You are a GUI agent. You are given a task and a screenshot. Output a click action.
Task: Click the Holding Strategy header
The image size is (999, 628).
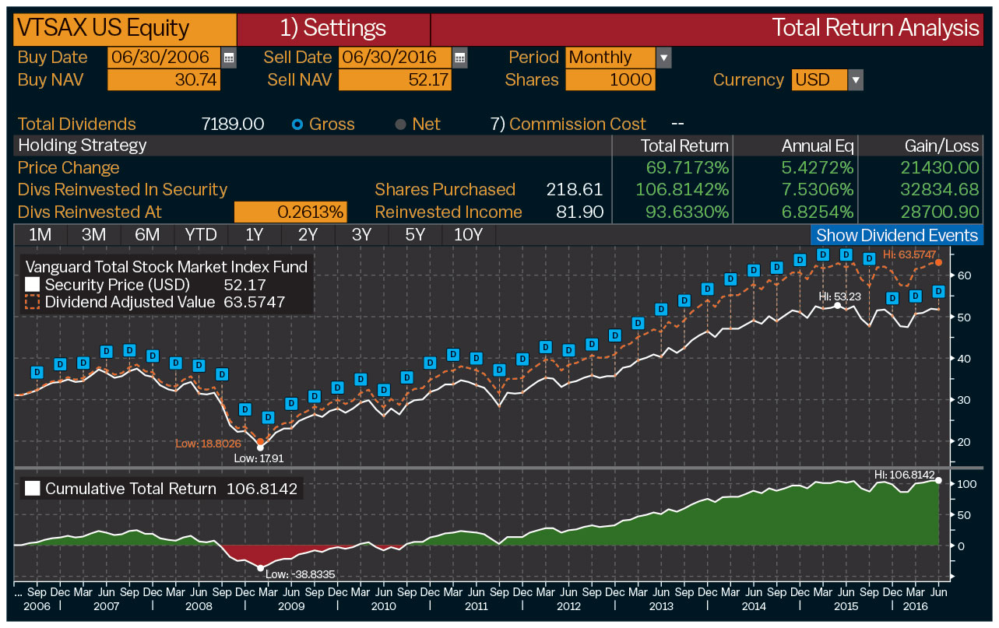coord(82,146)
